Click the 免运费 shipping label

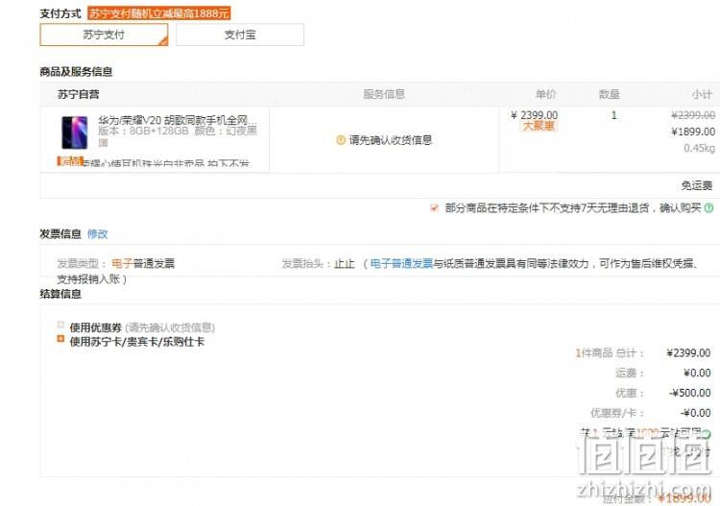click(x=697, y=185)
